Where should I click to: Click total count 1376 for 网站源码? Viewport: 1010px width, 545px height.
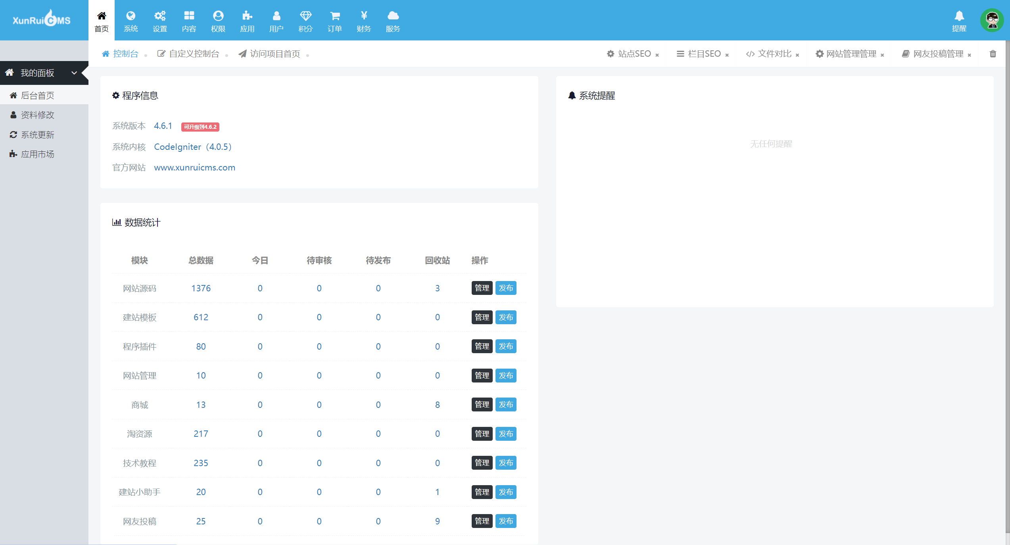point(201,288)
